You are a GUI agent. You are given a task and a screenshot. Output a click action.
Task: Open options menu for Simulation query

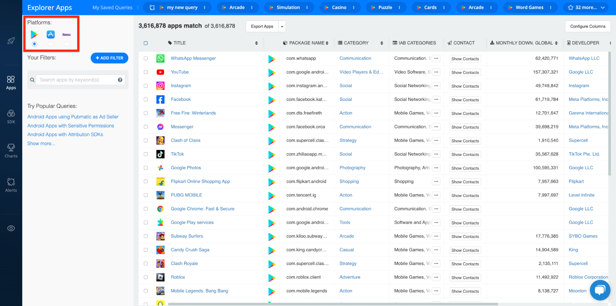[x=307, y=7]
